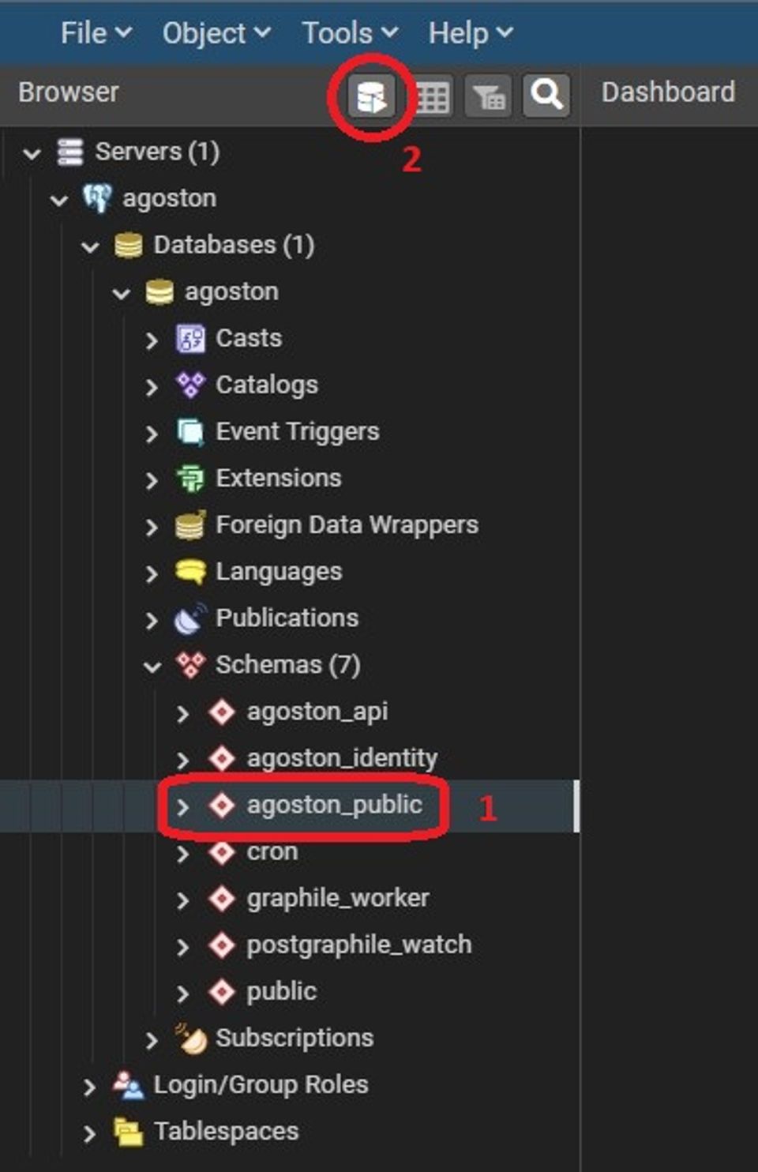Open the Query Tool toolbar icon
758x1172 pixels.
[371, 97]
